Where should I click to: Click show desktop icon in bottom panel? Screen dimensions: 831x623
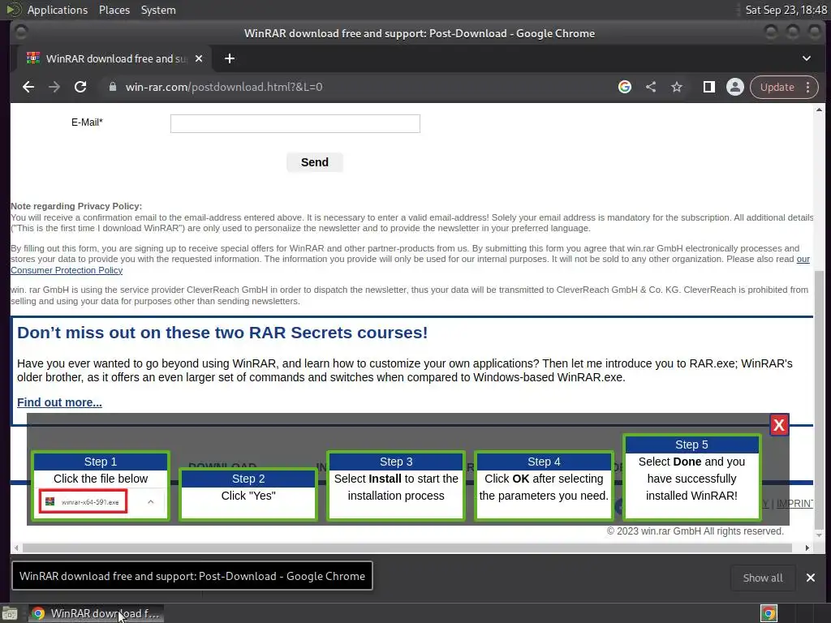10,613
